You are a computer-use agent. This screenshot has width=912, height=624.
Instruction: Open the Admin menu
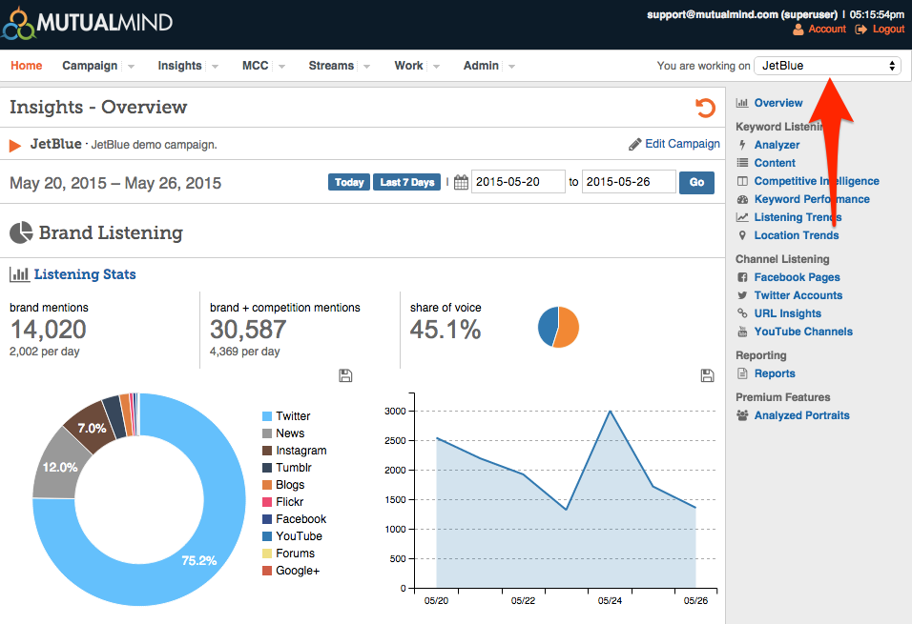pyautogui.click(x=481, y=66)
